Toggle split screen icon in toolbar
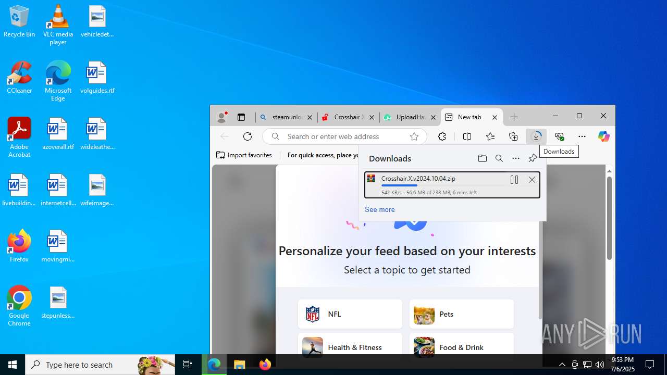 click(x=467, y=136)
